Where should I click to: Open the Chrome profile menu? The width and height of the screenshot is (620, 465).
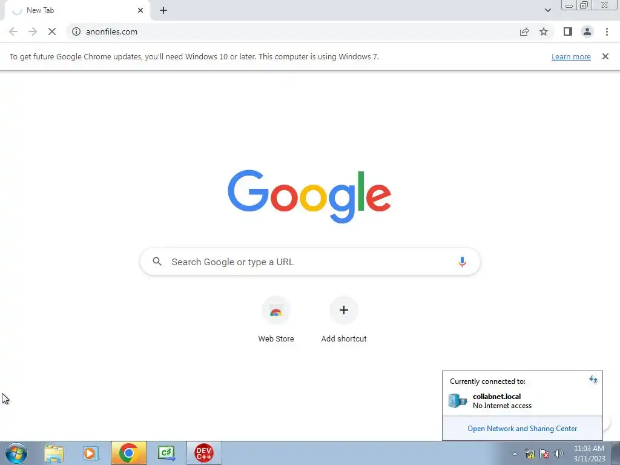pos(587,31)
